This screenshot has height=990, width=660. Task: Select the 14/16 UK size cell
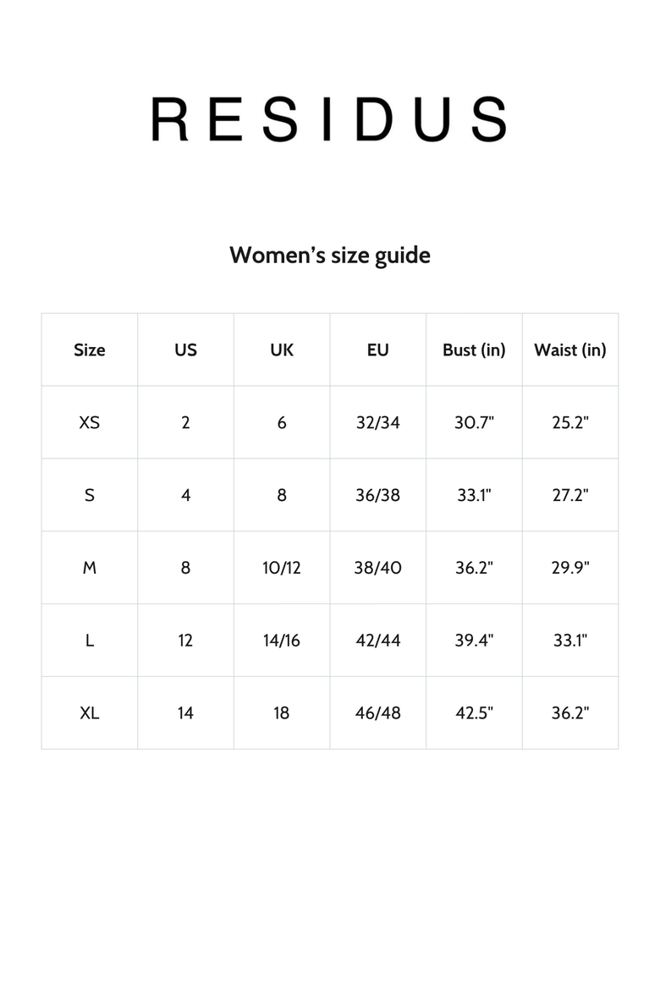(x=282, y=641)
